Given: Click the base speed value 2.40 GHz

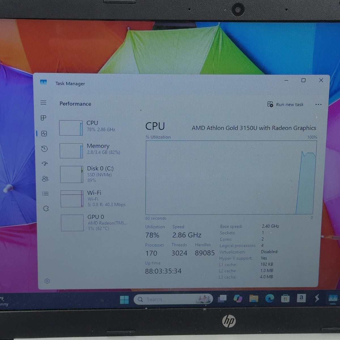Looking at the screenshot, I should (x=270, y=226).
